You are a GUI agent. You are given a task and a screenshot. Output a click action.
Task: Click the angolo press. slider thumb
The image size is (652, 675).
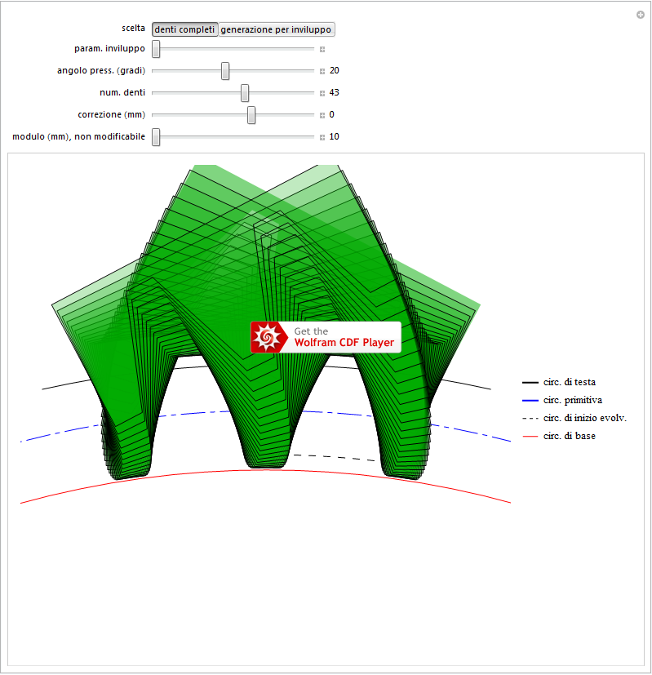[x=225, y=70]
